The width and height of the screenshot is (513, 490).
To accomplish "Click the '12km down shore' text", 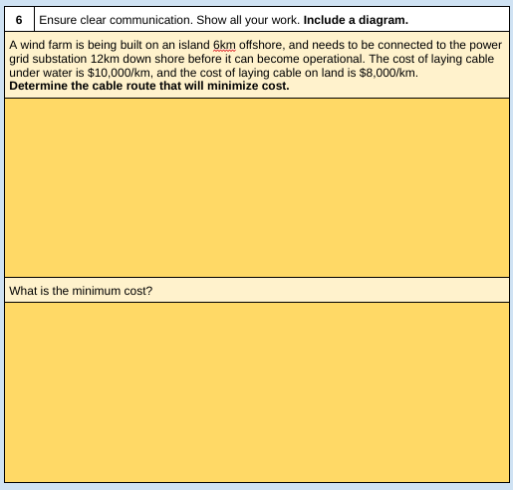I will pos(137,59).
